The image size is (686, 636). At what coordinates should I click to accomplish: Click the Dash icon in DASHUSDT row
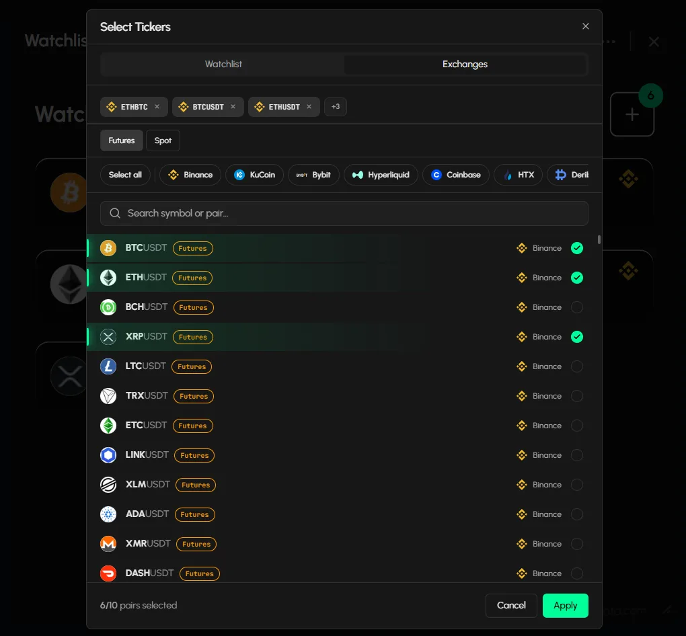[x=108, y=573]
